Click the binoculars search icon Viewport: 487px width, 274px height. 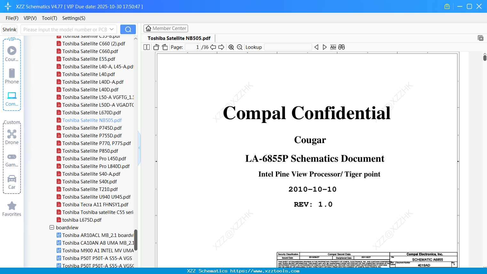tap(342, 47)
